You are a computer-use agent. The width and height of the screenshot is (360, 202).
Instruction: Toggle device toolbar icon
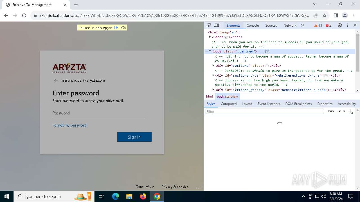pos(217,25)
